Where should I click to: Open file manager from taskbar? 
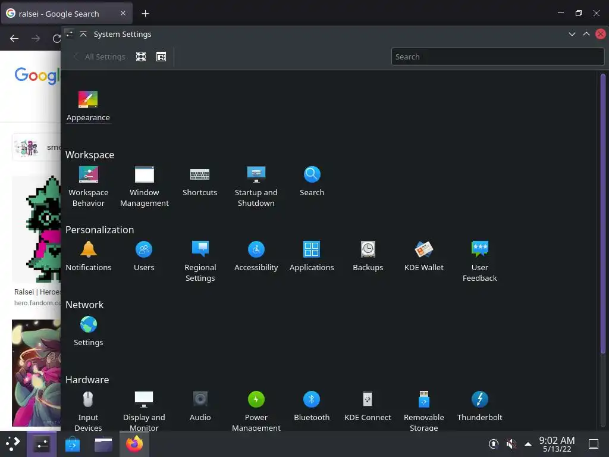[x=103, y=444]
